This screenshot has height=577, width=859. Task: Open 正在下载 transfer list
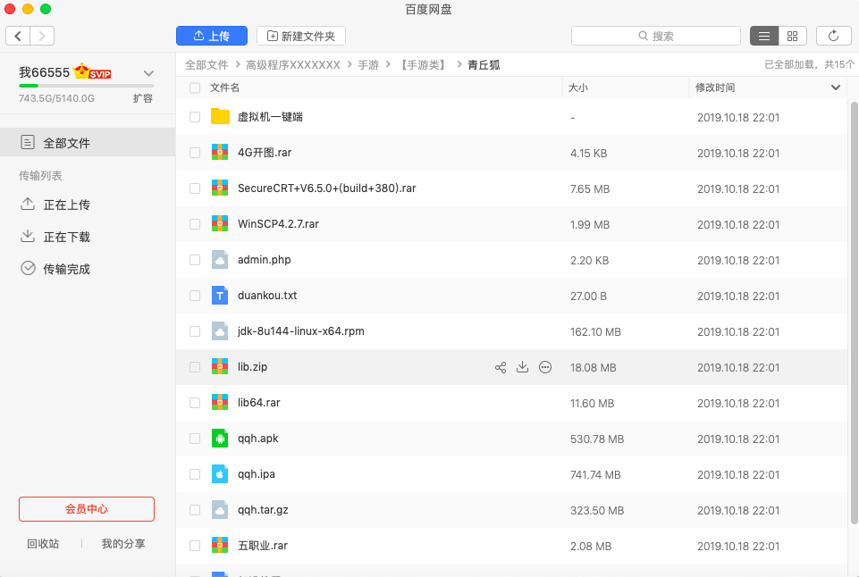[x=66, y=237]
